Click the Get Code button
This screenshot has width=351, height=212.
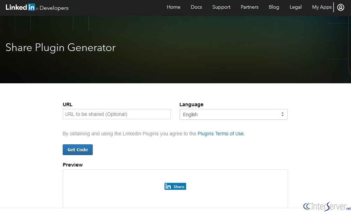78,150
